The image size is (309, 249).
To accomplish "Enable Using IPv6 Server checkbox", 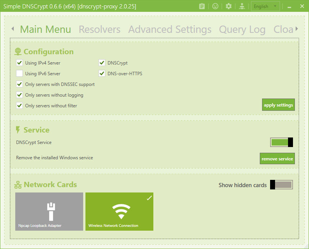I will pyautogui.click(x=19, y=73).
